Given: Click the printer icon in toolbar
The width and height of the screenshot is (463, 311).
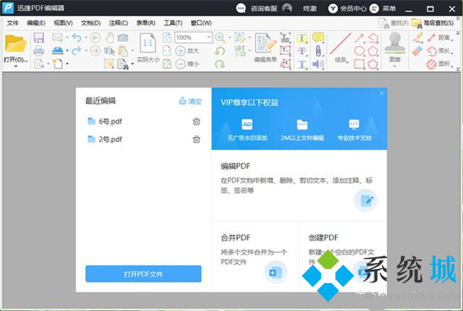Looking at the screenshot, I should pos(39,50).
